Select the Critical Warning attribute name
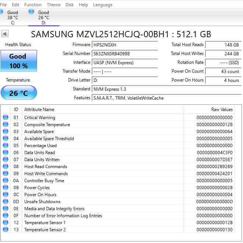The image size is (243, 243). tap(40, 118)
